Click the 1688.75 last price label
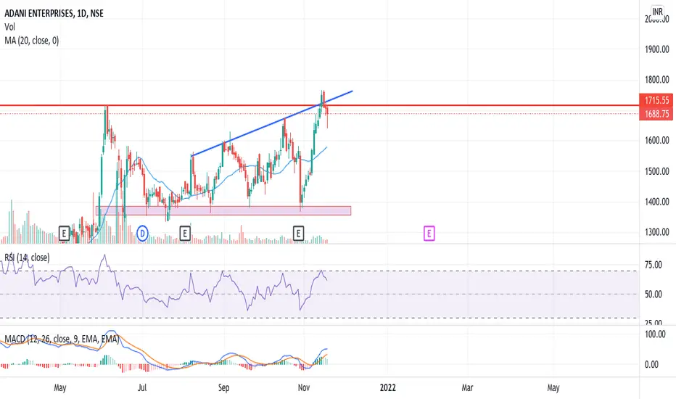 (x=656, y=114)
